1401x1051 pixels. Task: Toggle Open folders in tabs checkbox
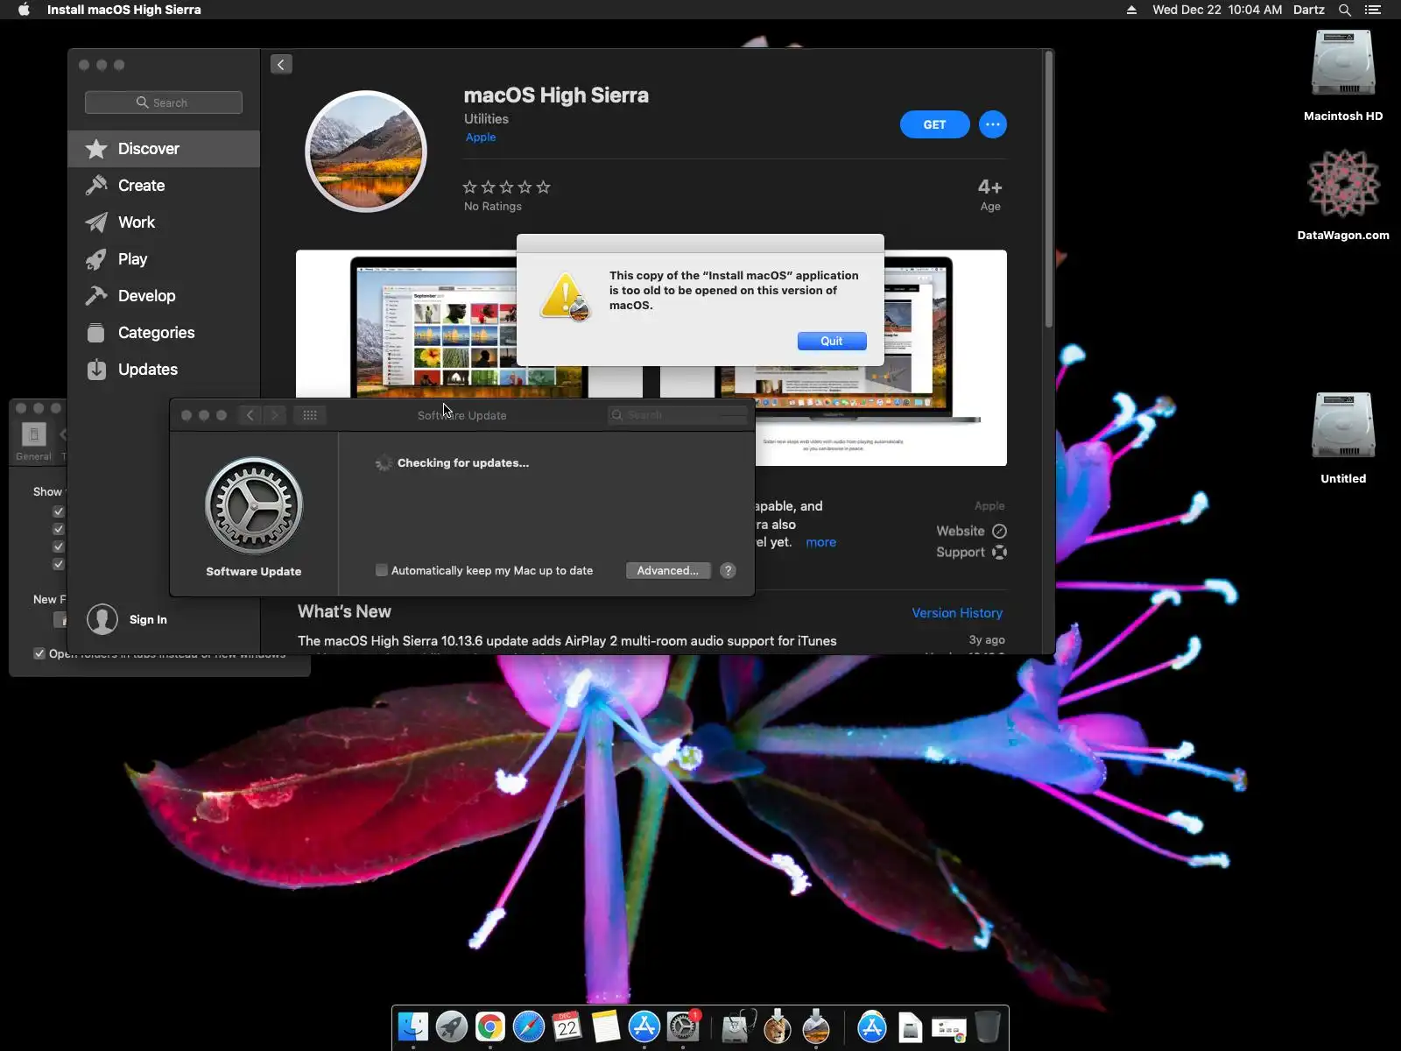[x=39, y=654]
